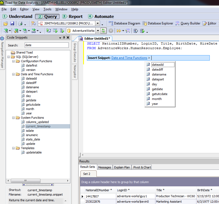Click the new connection icon beside connection box
The width and height of the screenshot is (219, 204).
click(33, 23)
